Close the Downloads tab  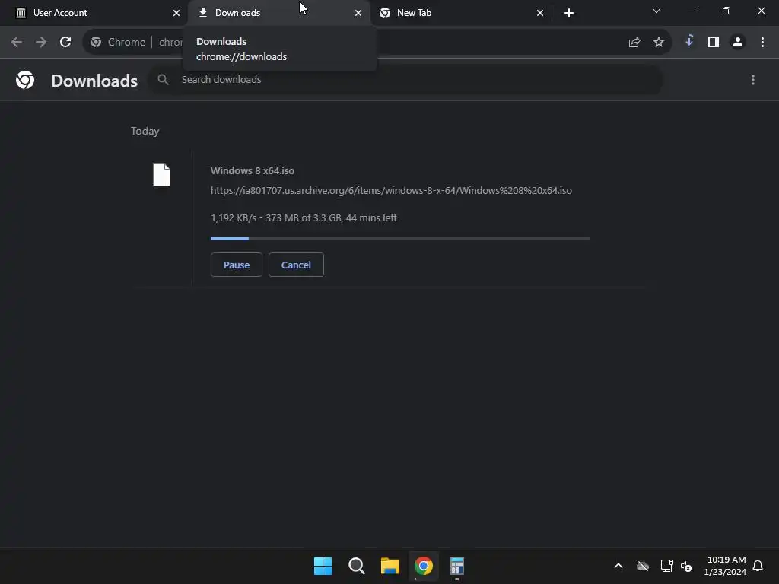(358, 13)
